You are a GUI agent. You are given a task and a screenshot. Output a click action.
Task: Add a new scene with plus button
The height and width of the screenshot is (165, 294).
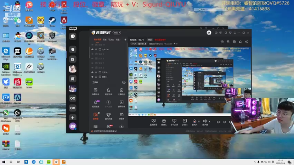click(125, 40)
